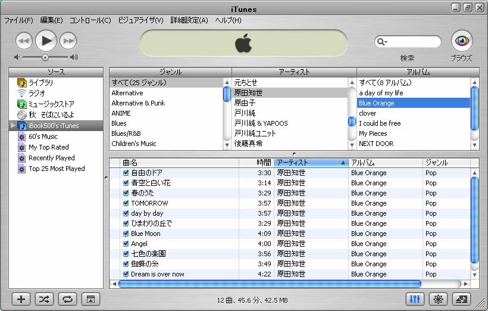488x311 pixels.
Task: Uncheck the Blue Moon track checkbox
Action: click(x=126, y=234)
